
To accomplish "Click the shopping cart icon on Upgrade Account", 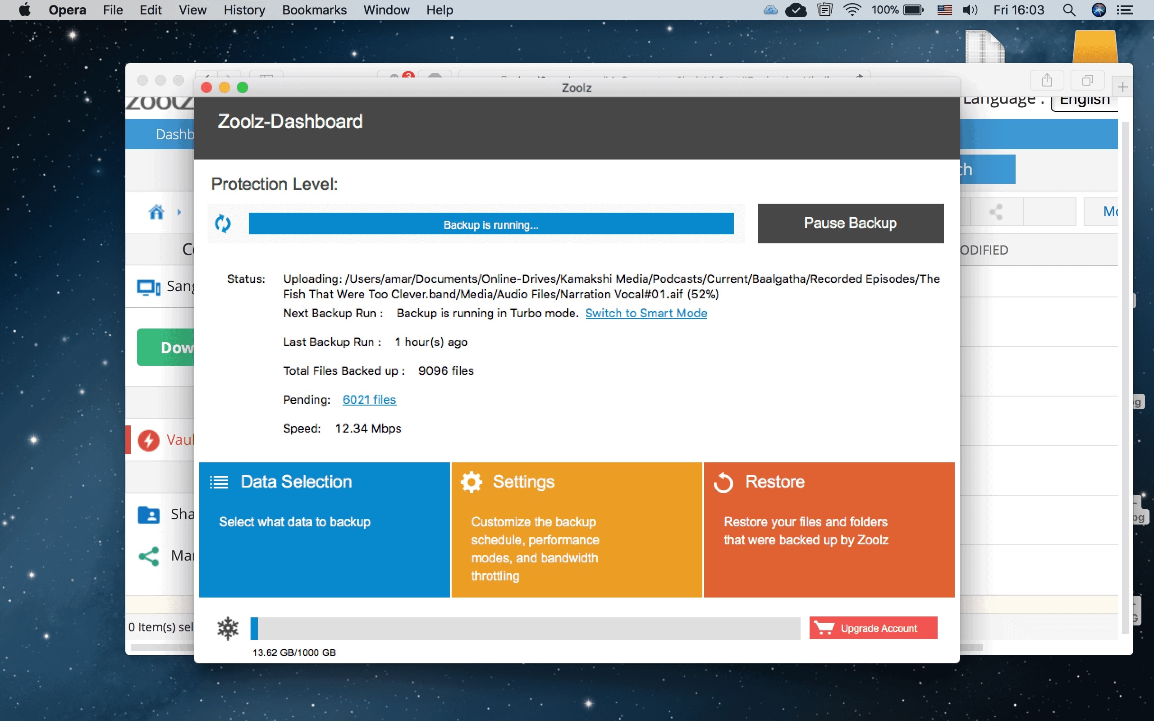I will (824, 628).
